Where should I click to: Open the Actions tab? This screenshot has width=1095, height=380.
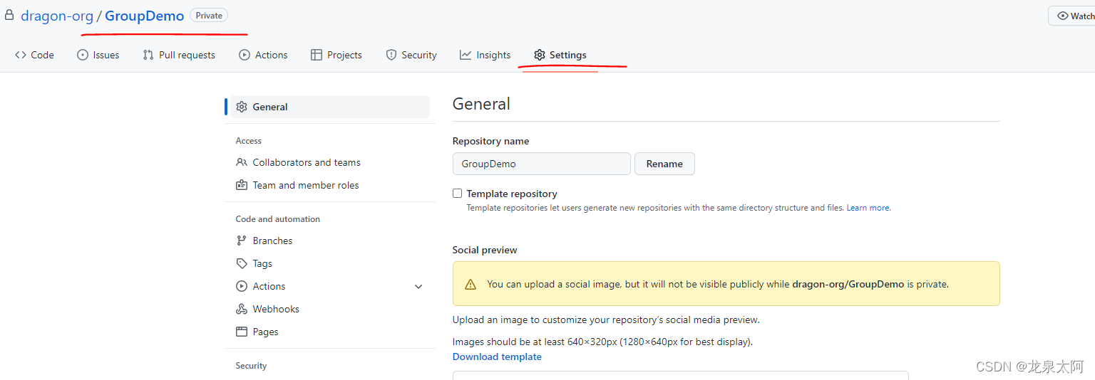coord(263,55)
